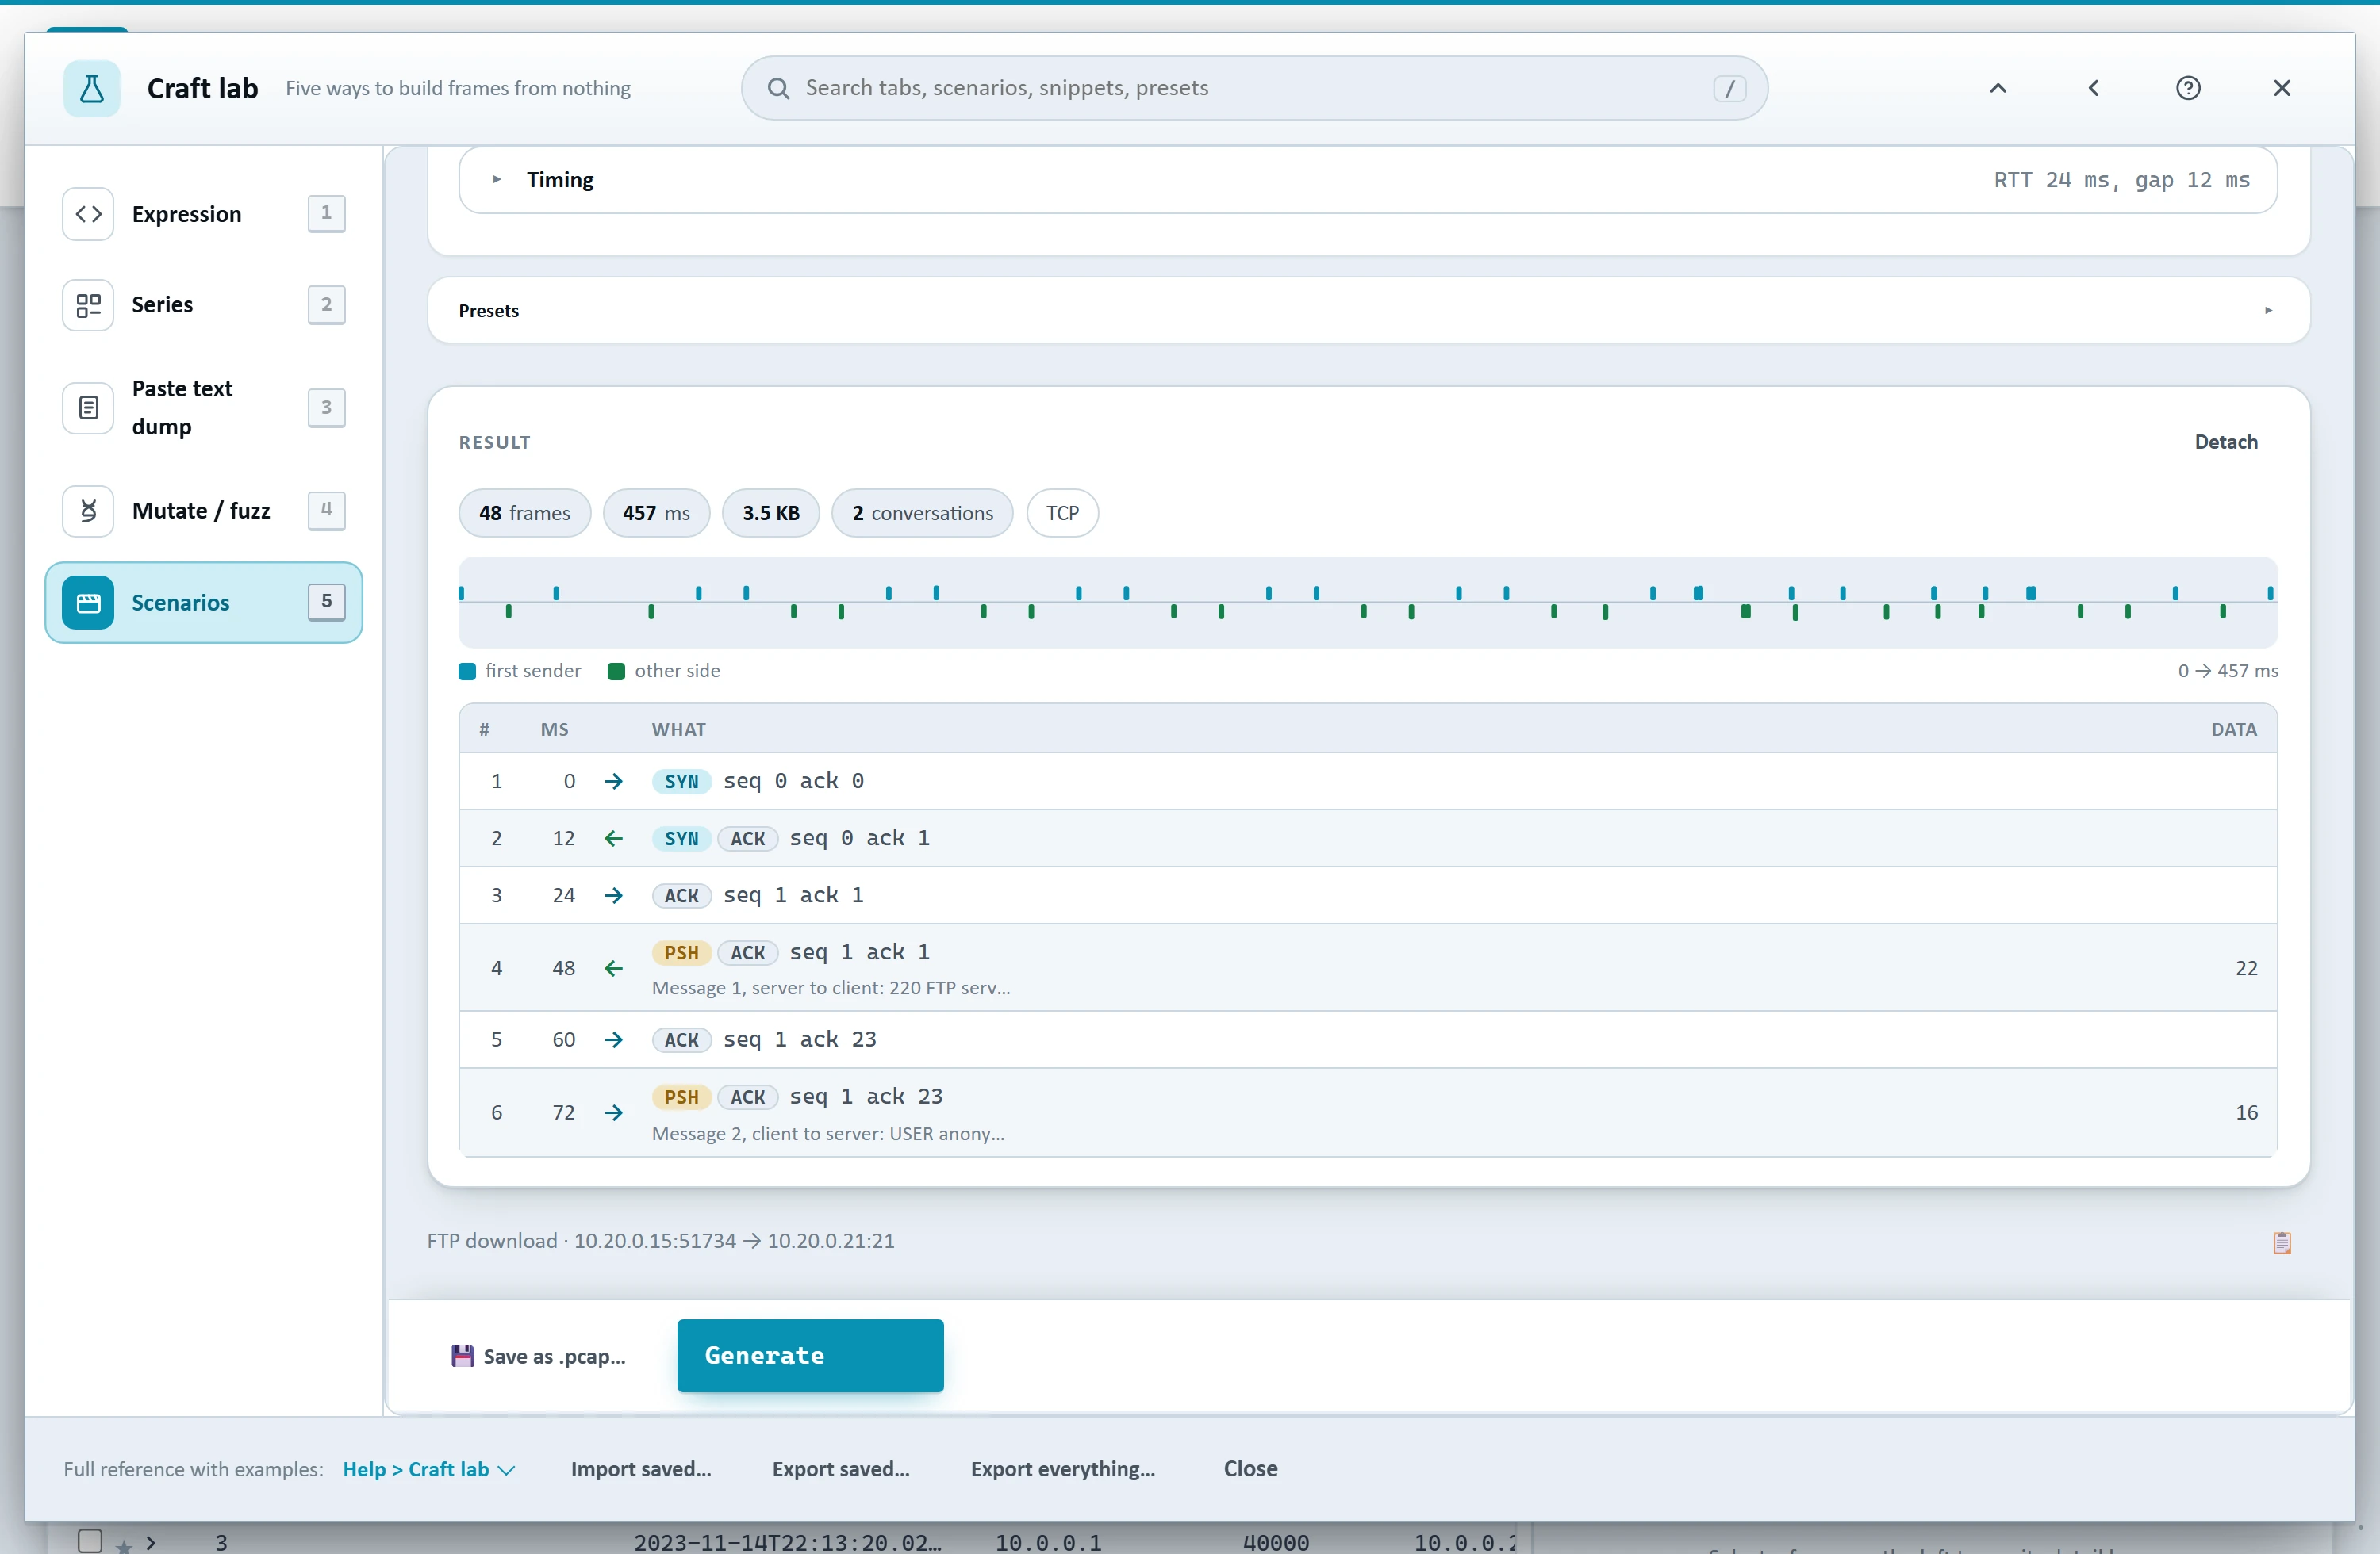
Task: Open the help question-mark icon
Action: [x=2188, y=88]
